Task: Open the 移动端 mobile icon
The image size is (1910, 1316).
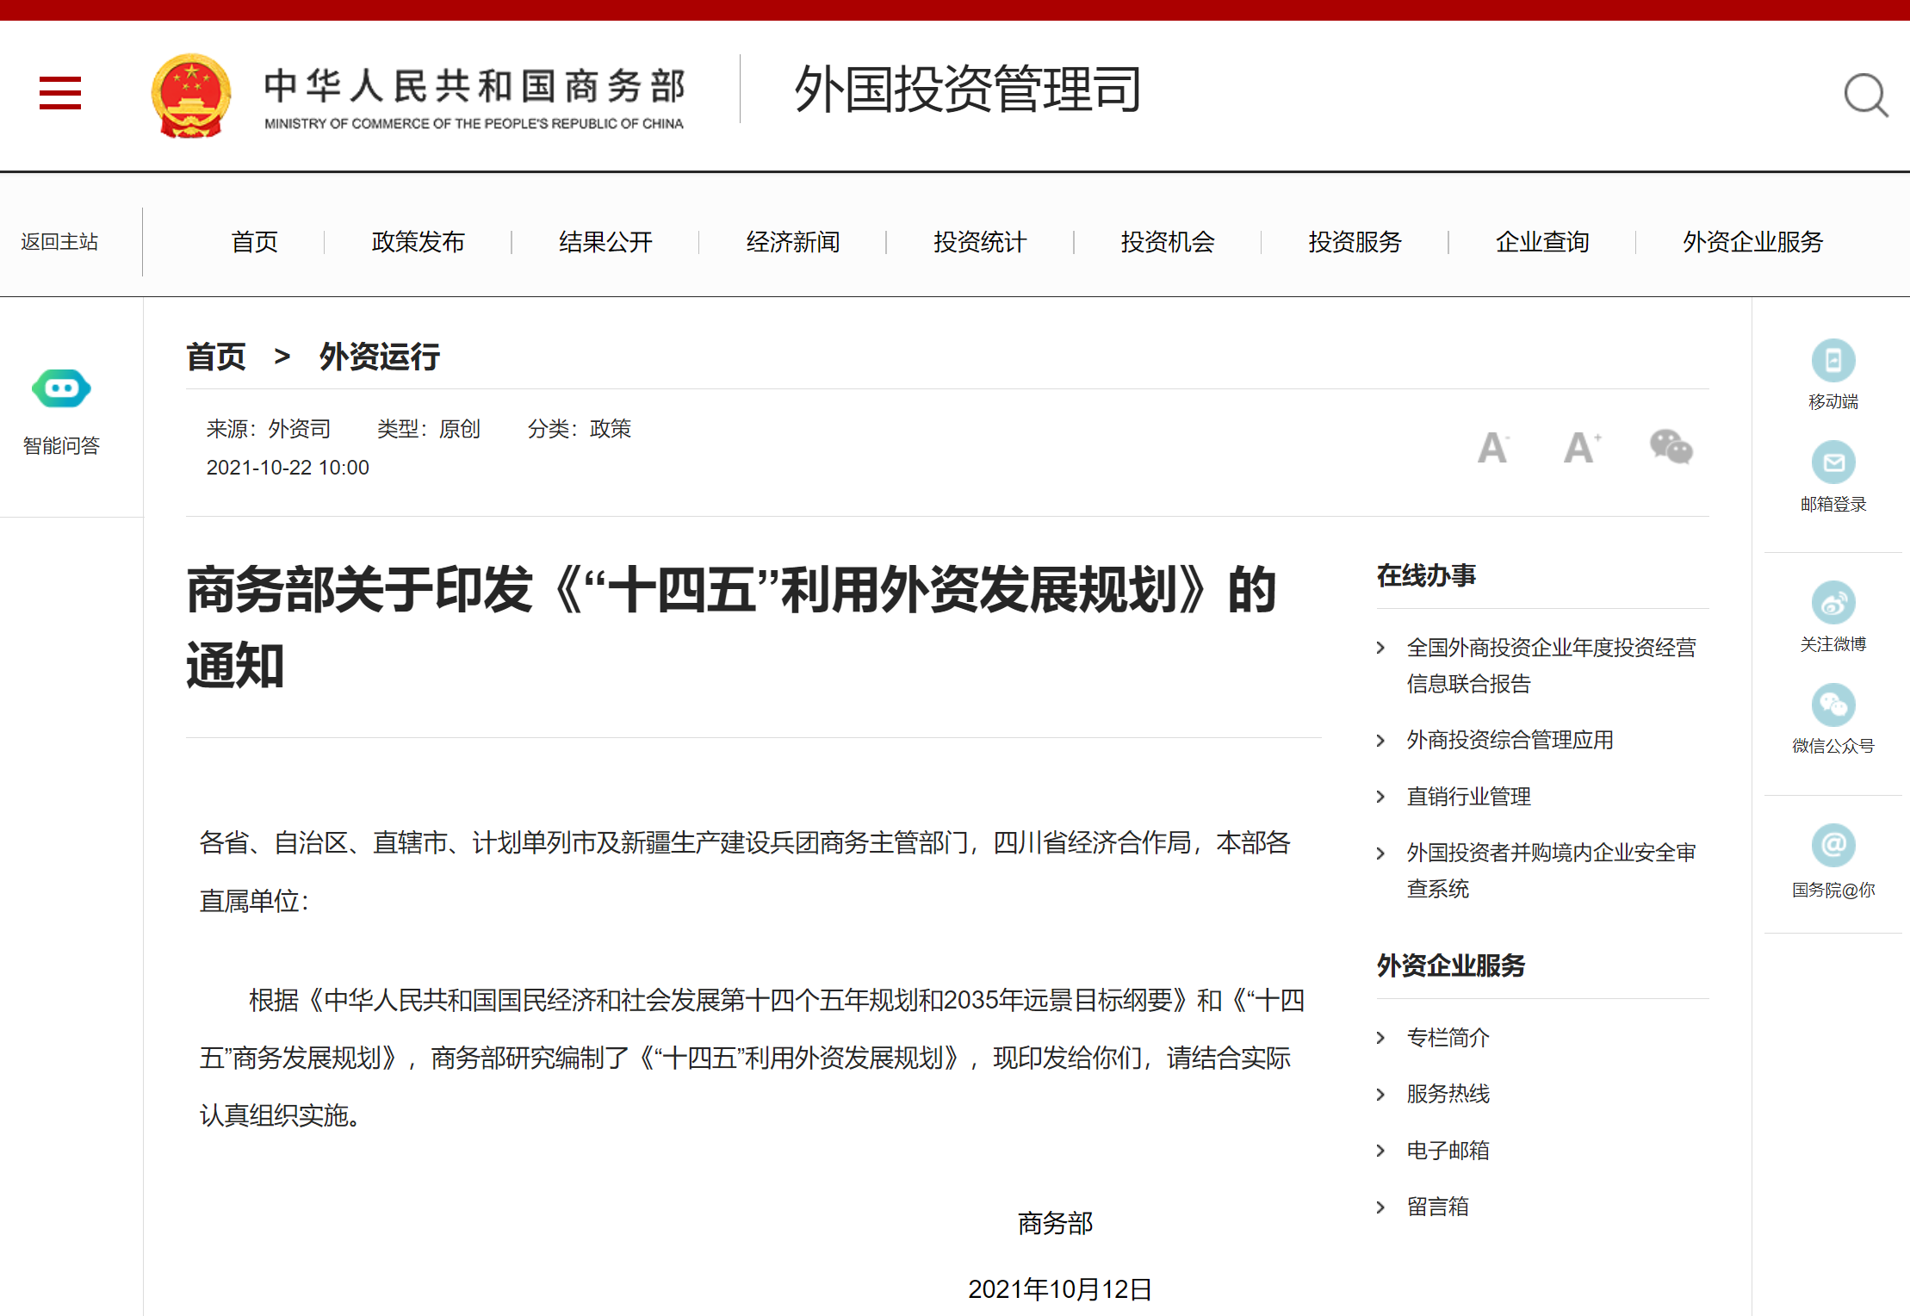Action: [x=1832, y=361]
